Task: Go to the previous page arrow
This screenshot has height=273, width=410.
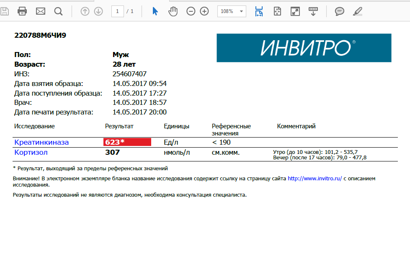Action: pyautogui.click(x=85, y=11)
